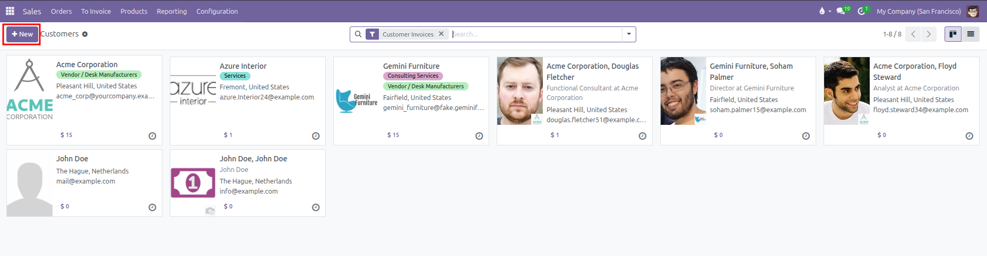
Task: Click My Company (San Francisco) switcher
Action: click(x=919, y=11)
